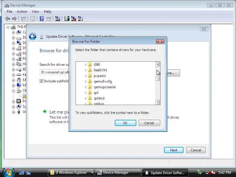236x177 pixels.
Task: Expand the NetKVM folder
Action: click(x=86, y=70)
